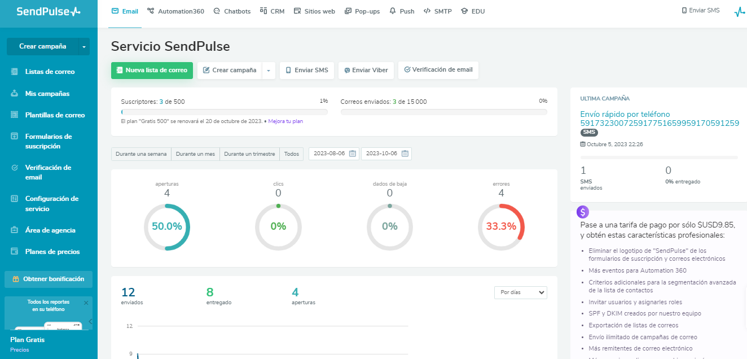Viewport: 747px width, 359px height.
Task: Open the Automation360 tab
Action: [175, 11]
